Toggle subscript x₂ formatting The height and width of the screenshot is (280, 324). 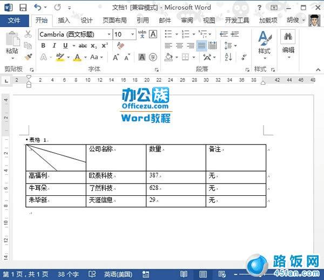[x=93, y=46]
